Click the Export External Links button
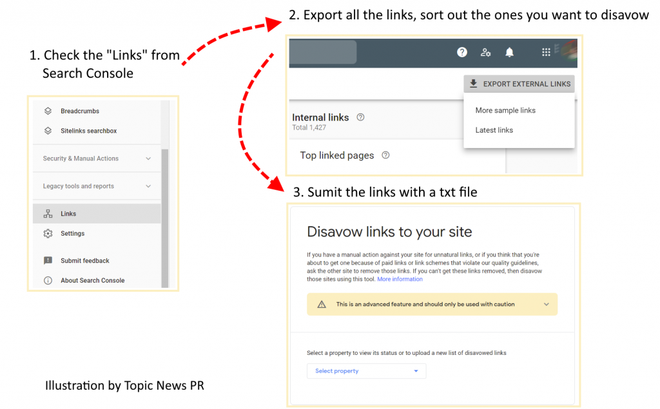 (519, 84)
